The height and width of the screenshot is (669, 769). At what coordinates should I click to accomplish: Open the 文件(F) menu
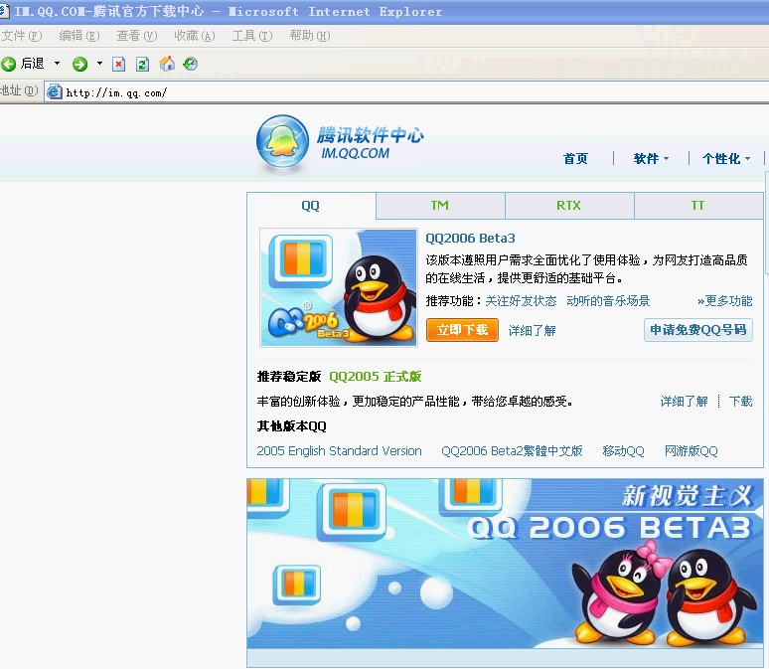(x=22, y=36)
